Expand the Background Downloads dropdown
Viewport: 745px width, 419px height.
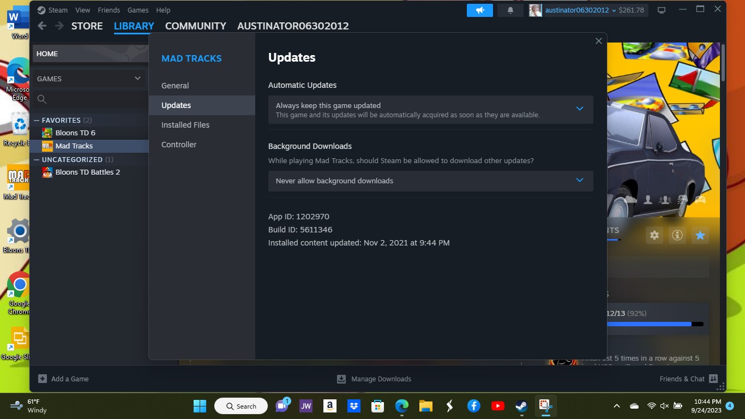pyautogui.click(x=580, y=180)
